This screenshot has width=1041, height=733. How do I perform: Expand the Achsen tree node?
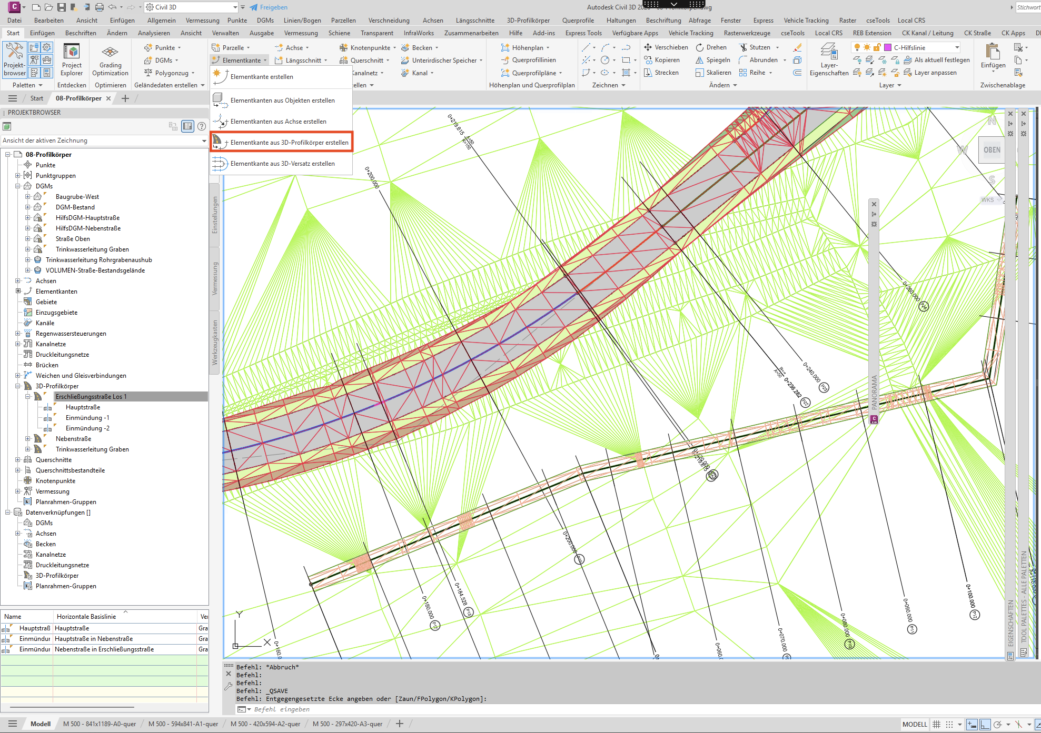tap(17, 281)
